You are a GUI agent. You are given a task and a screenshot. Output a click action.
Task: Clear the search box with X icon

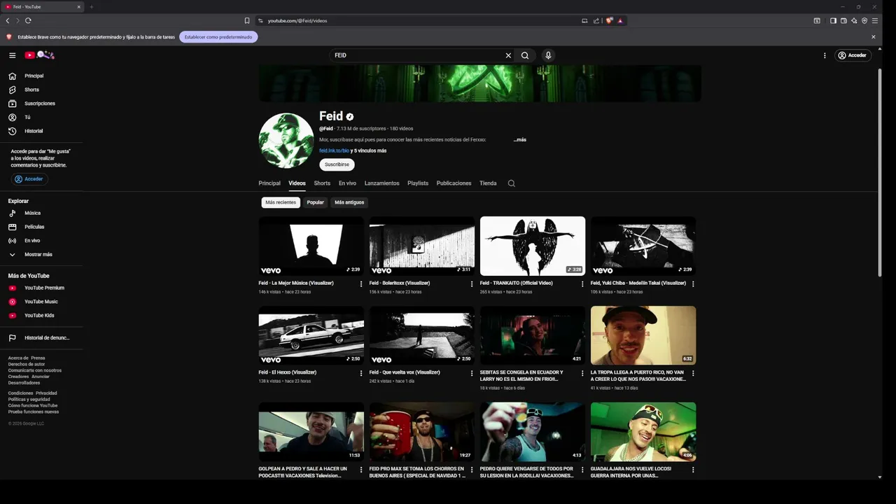(508, 55)
